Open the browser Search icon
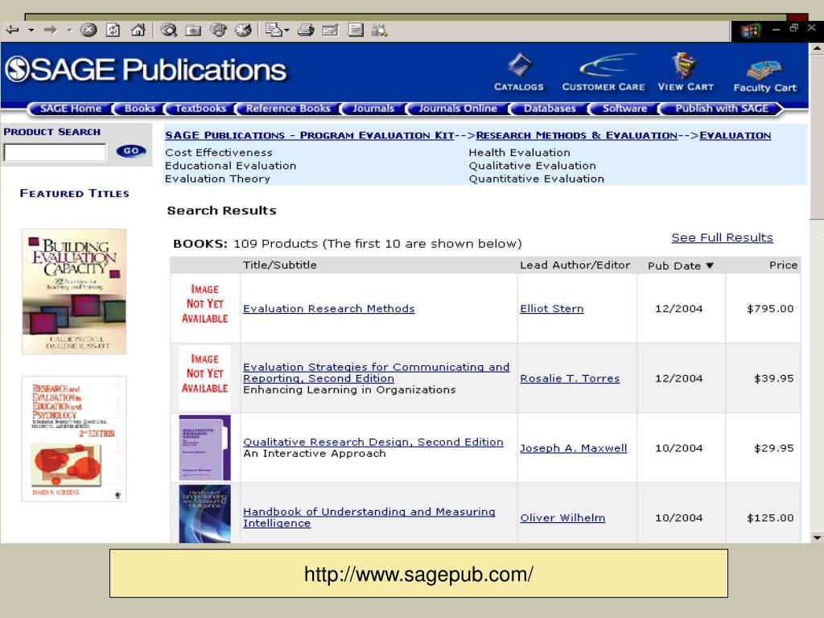Screen dimensions: 824x618 tap(169, 30)
